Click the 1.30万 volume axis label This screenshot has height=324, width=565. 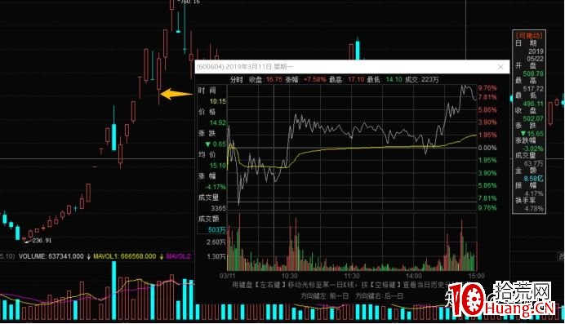tap(216, 257)
